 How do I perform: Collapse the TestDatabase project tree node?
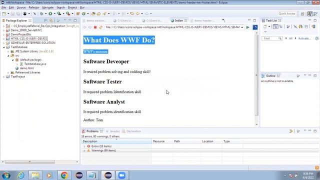click(x=3, y=47)
